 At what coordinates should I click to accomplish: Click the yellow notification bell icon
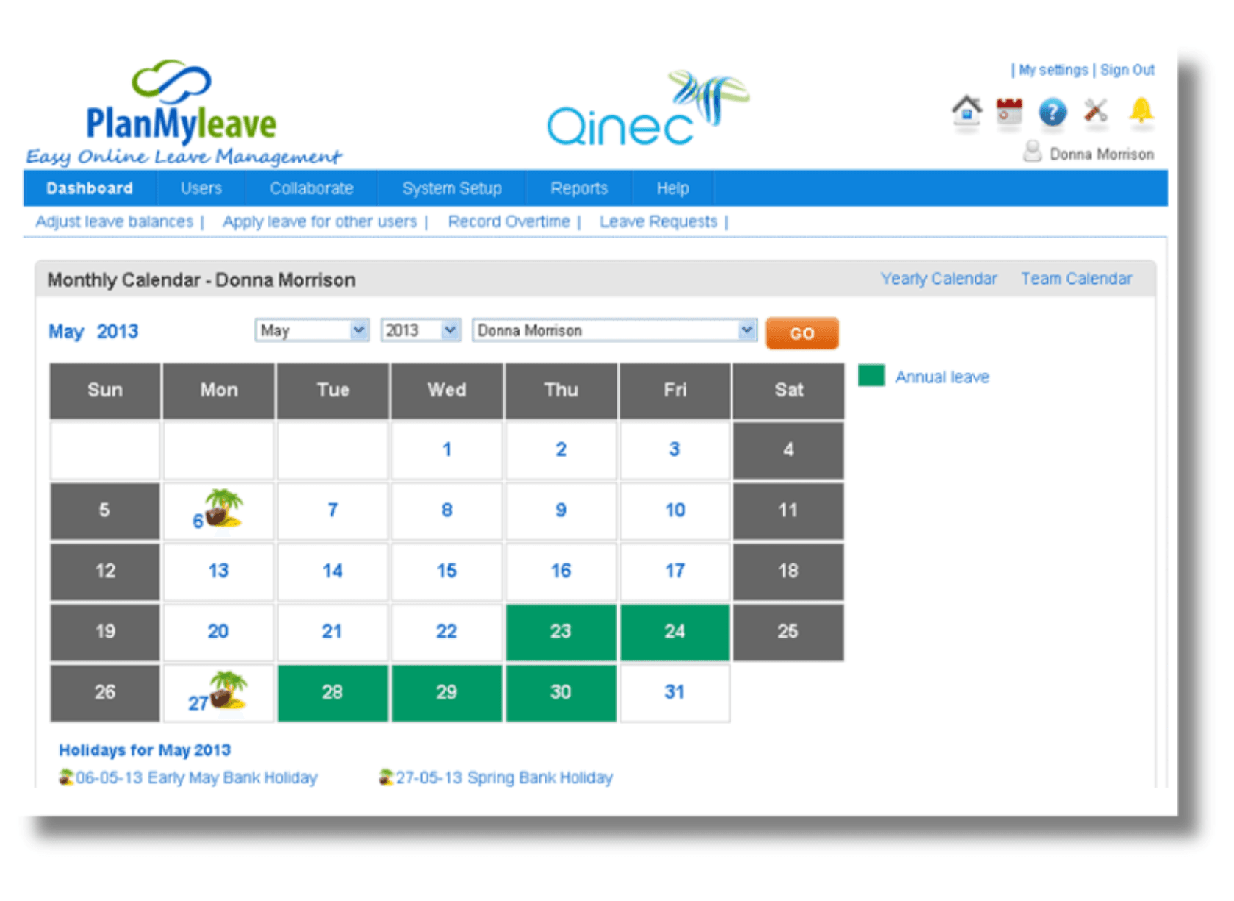tap(1141, 111)
